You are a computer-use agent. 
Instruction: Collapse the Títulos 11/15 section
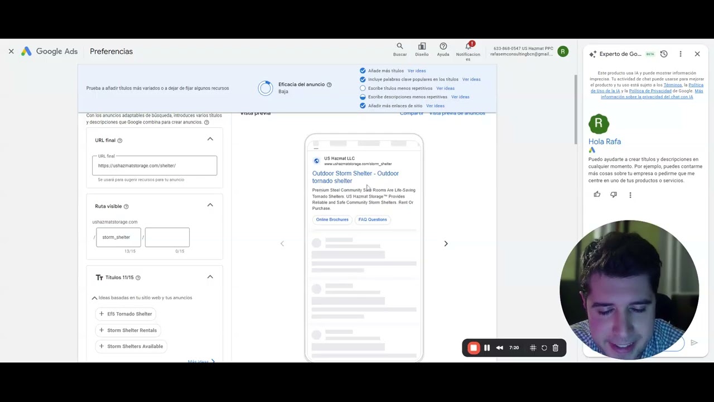[210, 277]
